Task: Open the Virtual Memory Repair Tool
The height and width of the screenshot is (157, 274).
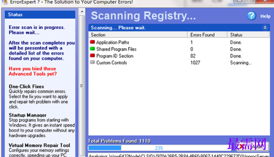Action: [x=39, y=145]
